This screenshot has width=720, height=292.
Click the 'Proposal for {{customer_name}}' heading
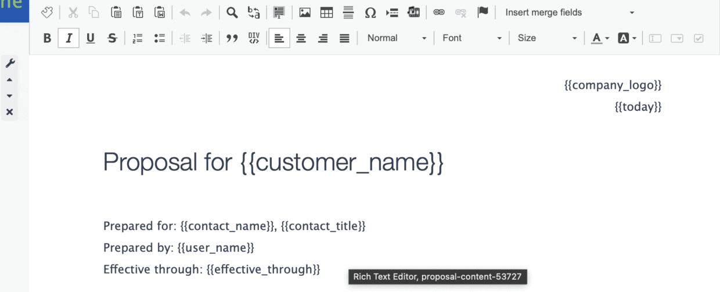273,162
